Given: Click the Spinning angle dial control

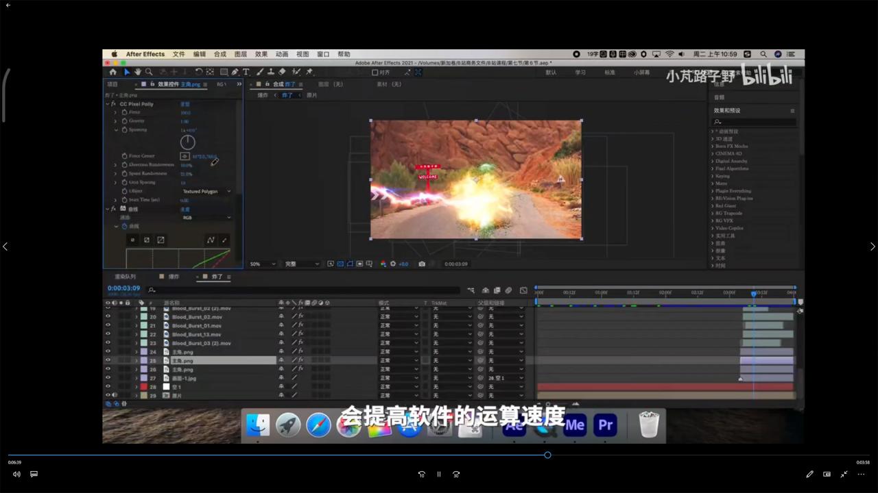Looking at the screenshot, I should pos(187,142).
